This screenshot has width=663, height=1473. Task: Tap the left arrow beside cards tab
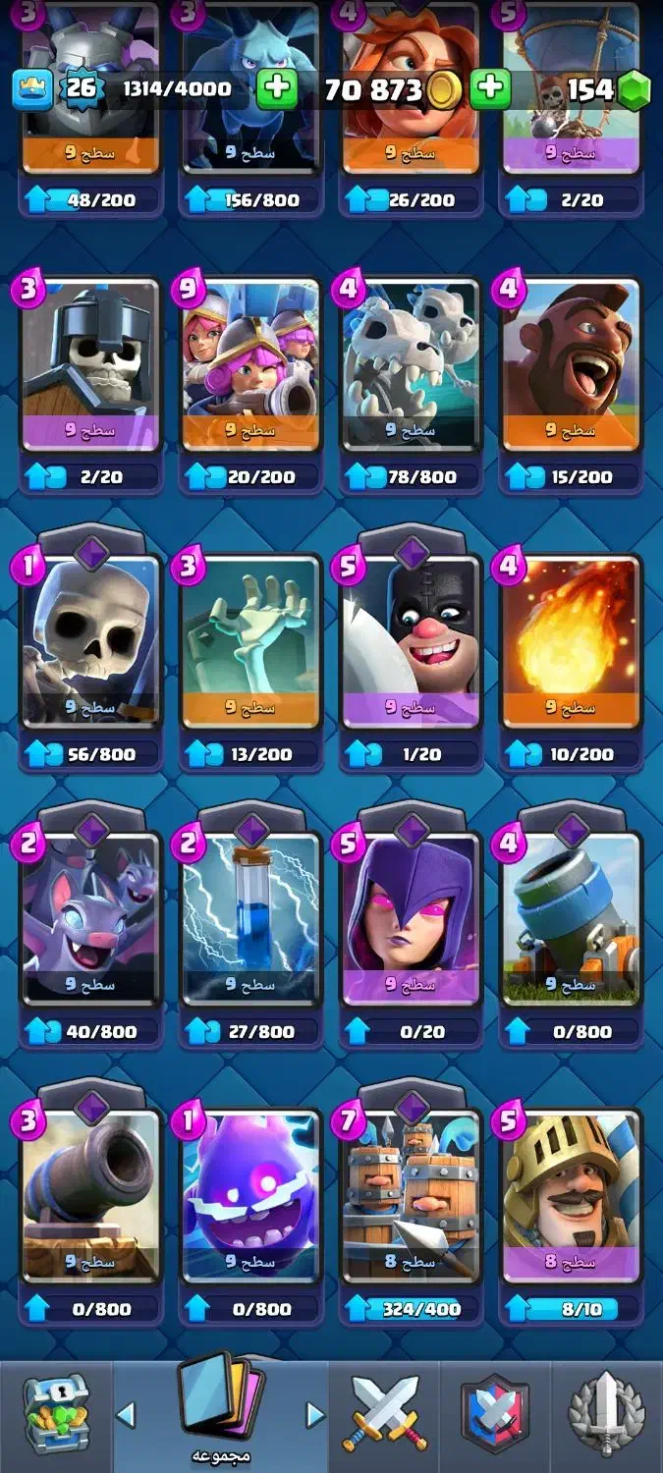click(x=125, y=1414)
